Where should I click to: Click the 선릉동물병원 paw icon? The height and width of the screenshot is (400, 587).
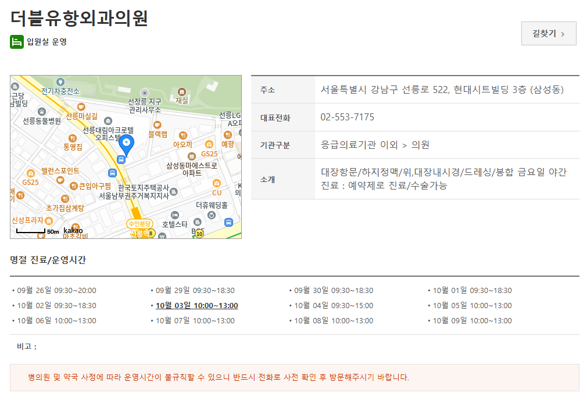(42, 112)
